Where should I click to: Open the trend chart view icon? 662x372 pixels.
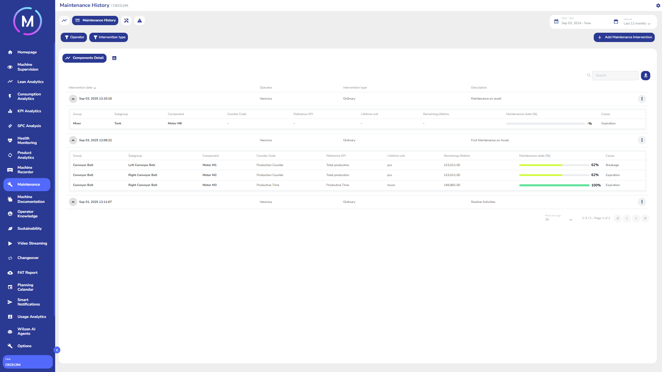pyautogui.click(x=64, y=21)
